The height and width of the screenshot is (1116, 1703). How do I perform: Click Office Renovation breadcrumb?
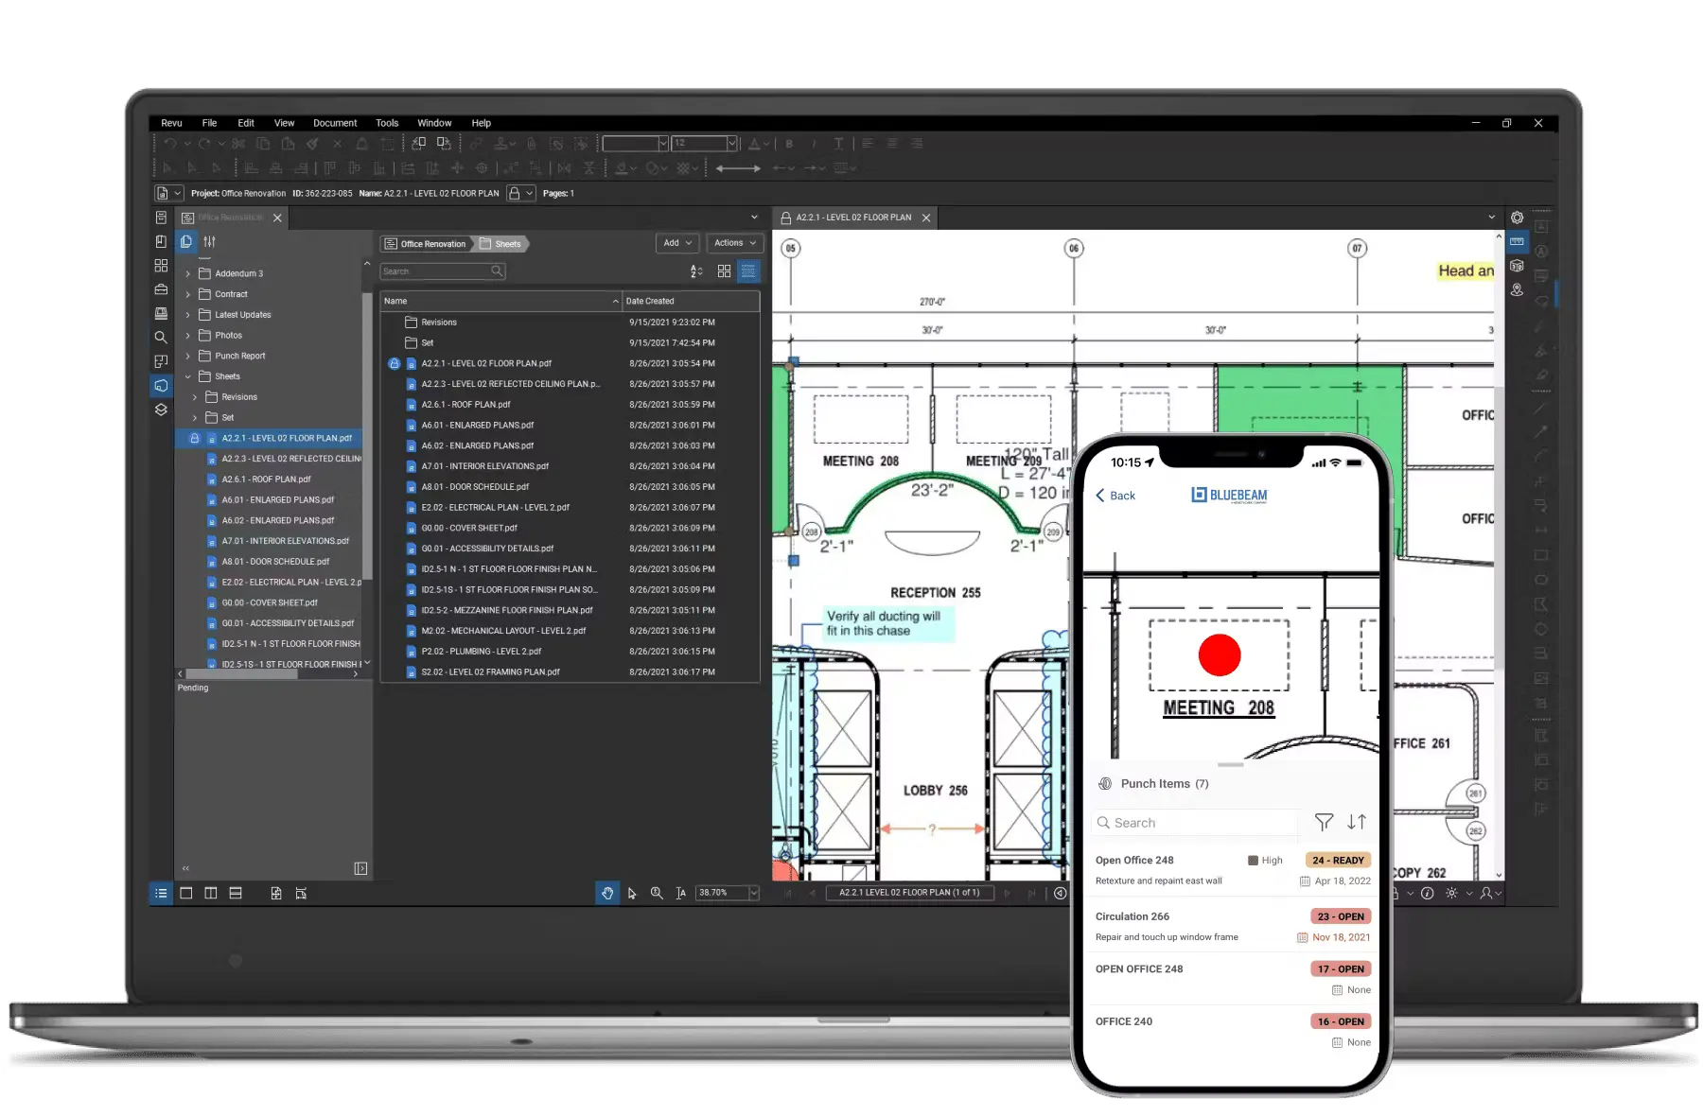pyautogui.click(x=426, y=244)
